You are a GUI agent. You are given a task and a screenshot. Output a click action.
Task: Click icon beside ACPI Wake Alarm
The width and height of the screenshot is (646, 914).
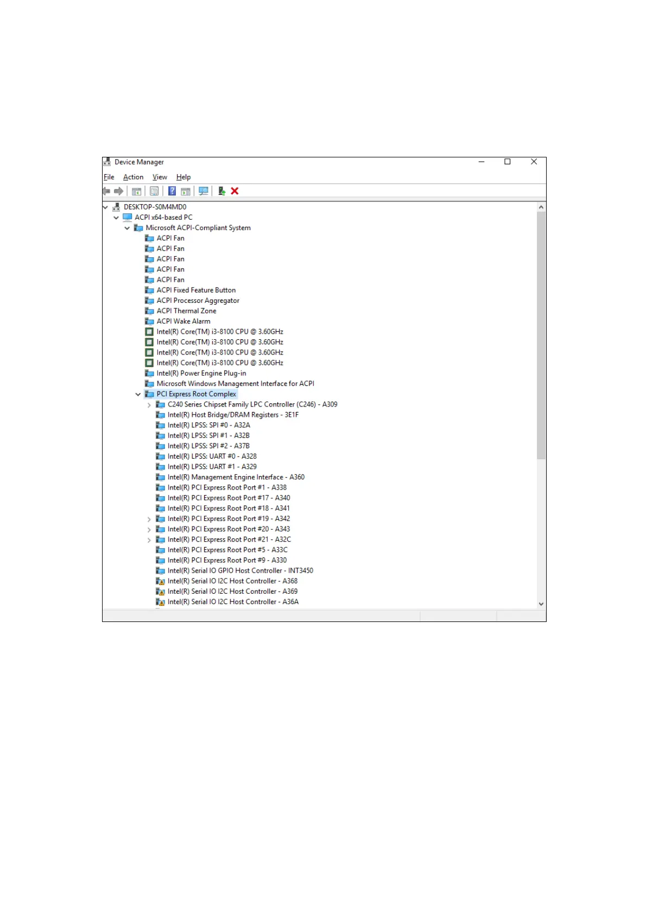(149, 321)
